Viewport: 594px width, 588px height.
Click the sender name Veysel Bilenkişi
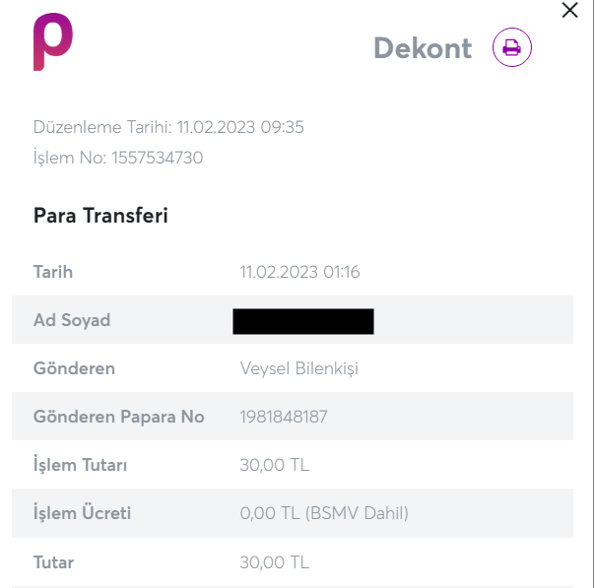tap(299, 368)
